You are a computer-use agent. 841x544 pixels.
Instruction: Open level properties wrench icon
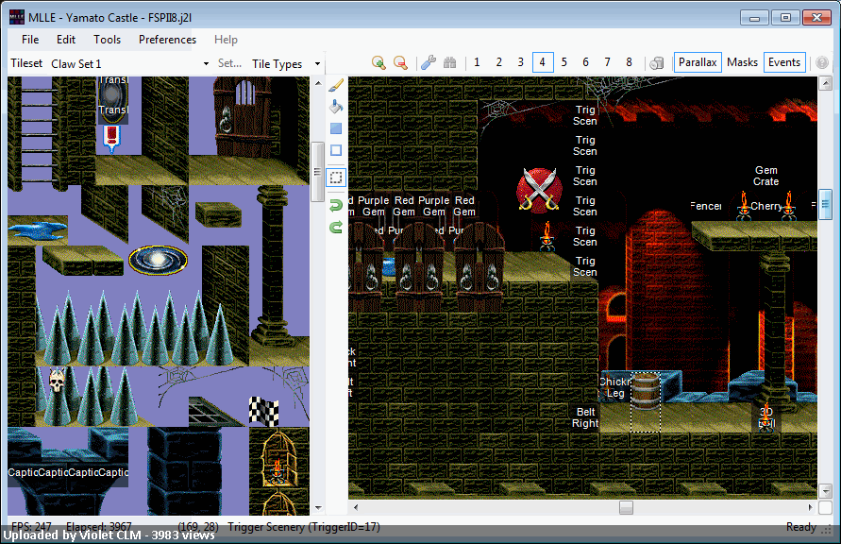pyautogui.click(x=428, y=62)
